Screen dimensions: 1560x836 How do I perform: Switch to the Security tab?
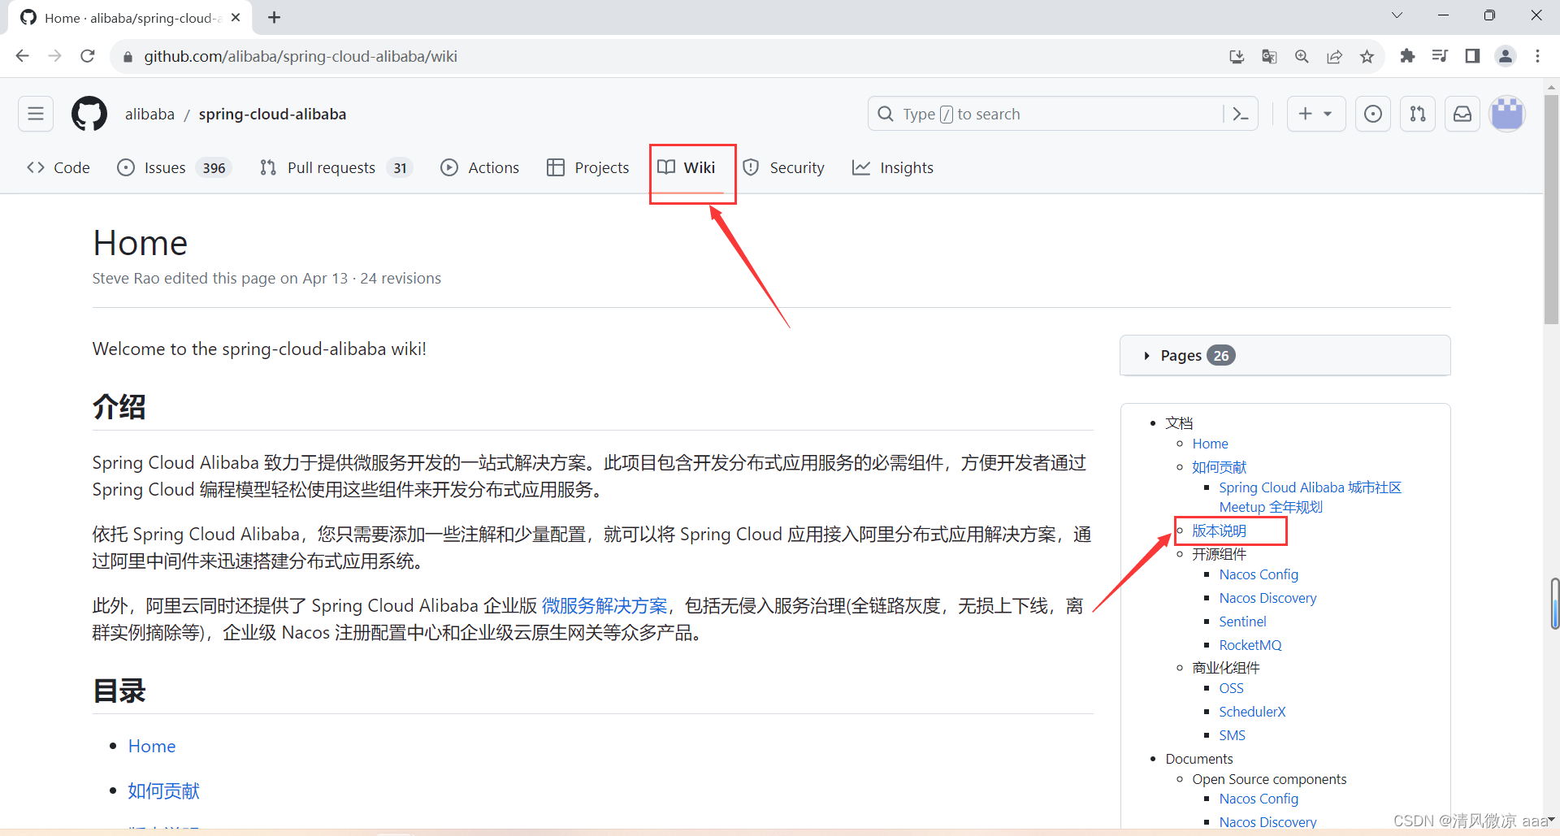(x=783, y=167)
